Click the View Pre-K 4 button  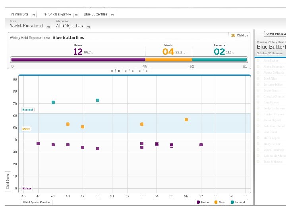275,34
